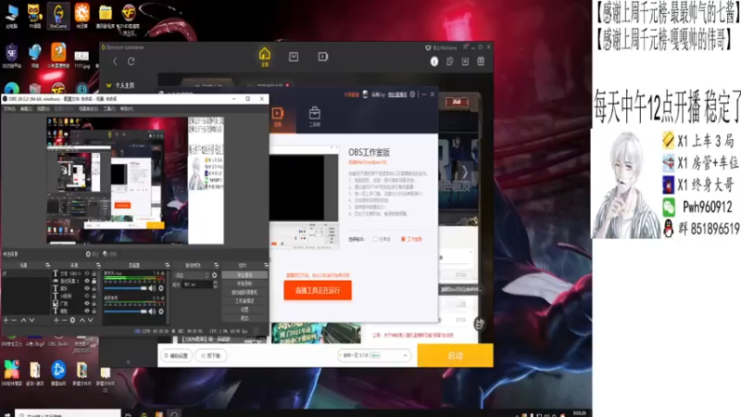Toggle visibility of the 广告 image source

86,303
